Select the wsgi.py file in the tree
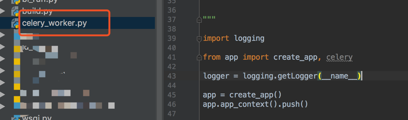408x120 pixels. pyautogui.click(x=37, y=118)
